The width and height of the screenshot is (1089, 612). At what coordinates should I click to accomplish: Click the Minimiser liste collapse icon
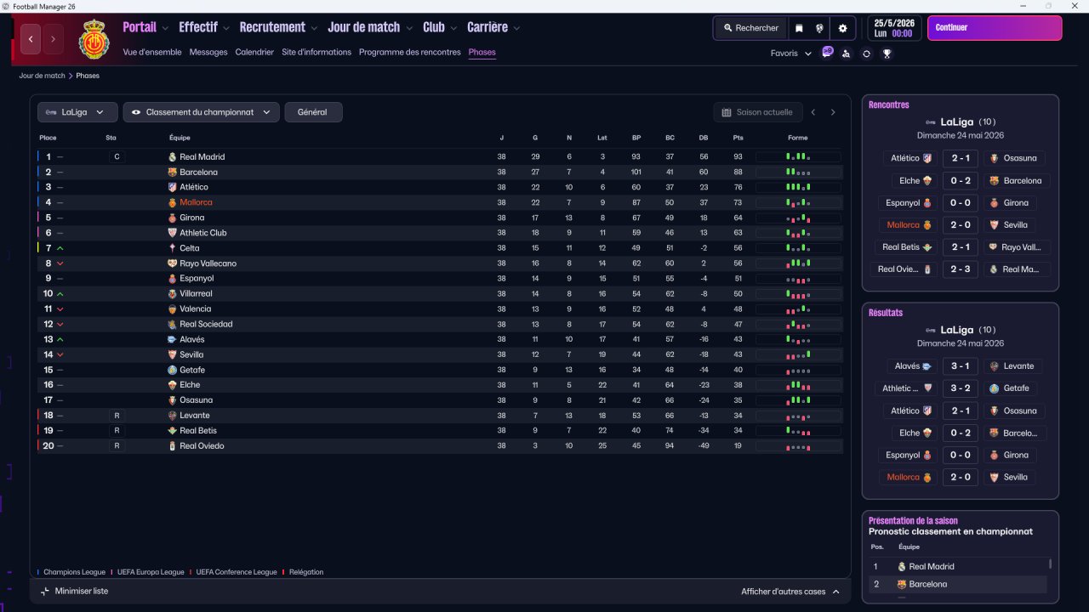click(x=45, y=591)
